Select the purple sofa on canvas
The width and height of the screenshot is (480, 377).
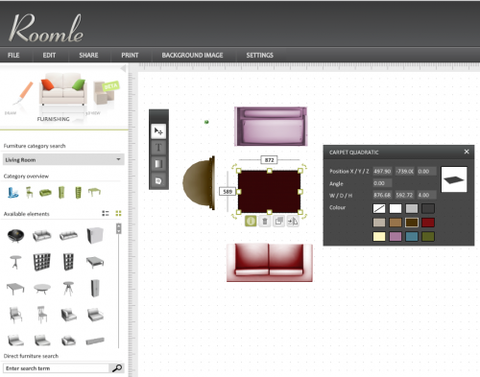271,127
